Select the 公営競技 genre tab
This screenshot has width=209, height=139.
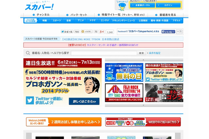pos(143,21)
